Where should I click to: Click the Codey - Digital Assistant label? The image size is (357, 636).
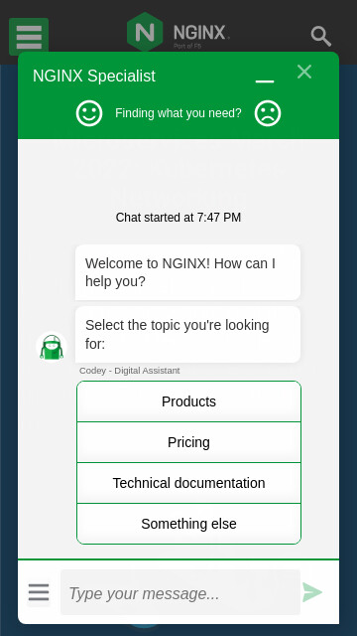130,371
